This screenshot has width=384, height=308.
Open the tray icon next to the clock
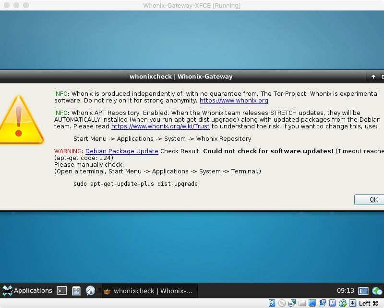363,291
